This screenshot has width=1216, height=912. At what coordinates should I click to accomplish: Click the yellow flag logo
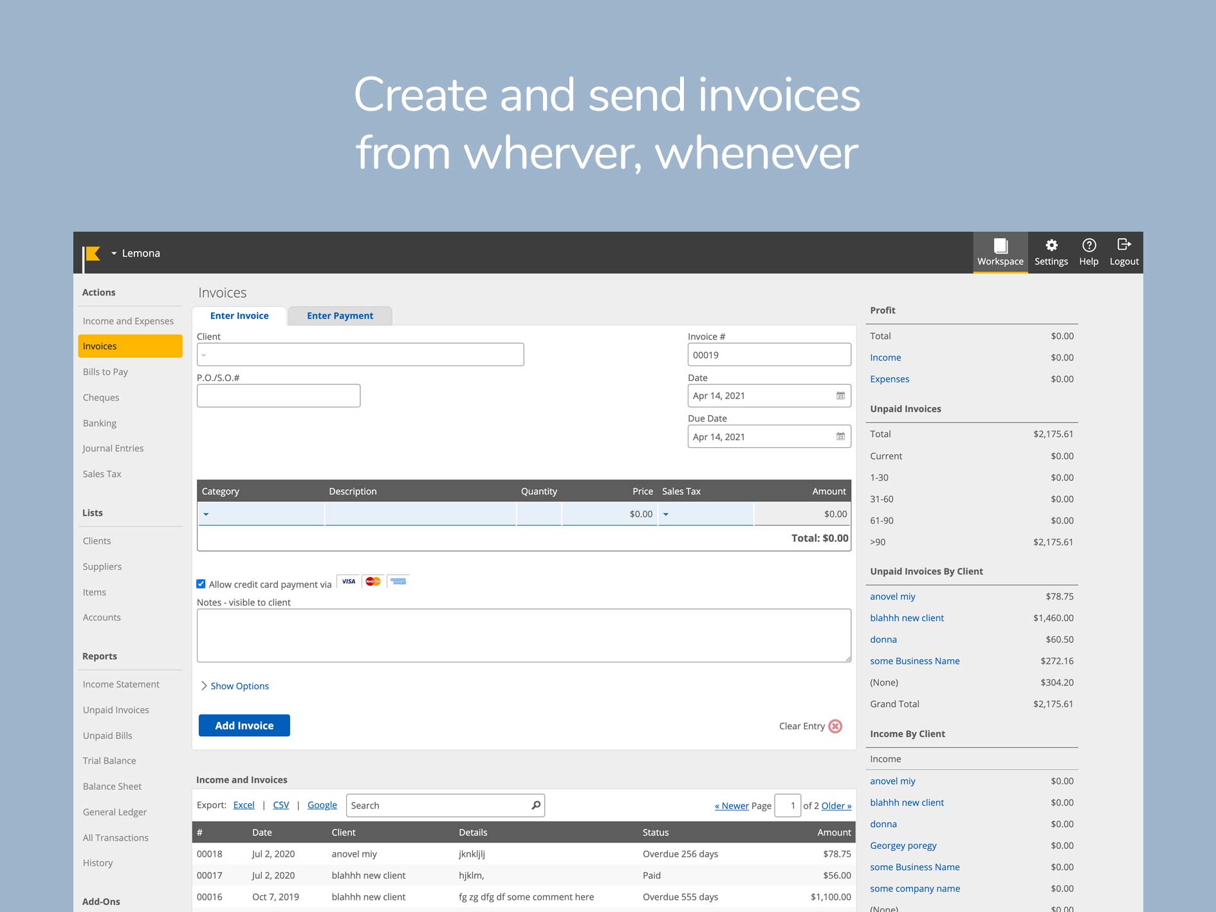(92, 254)
